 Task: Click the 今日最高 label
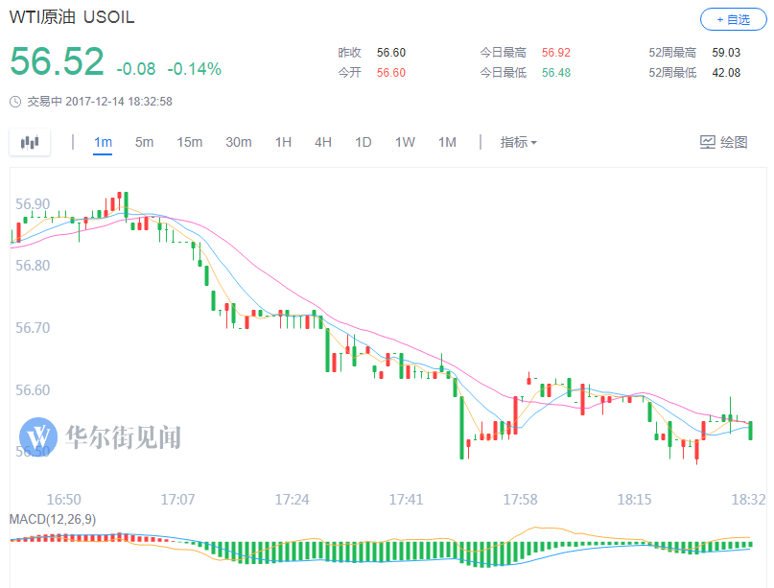(x=503, y=53)
